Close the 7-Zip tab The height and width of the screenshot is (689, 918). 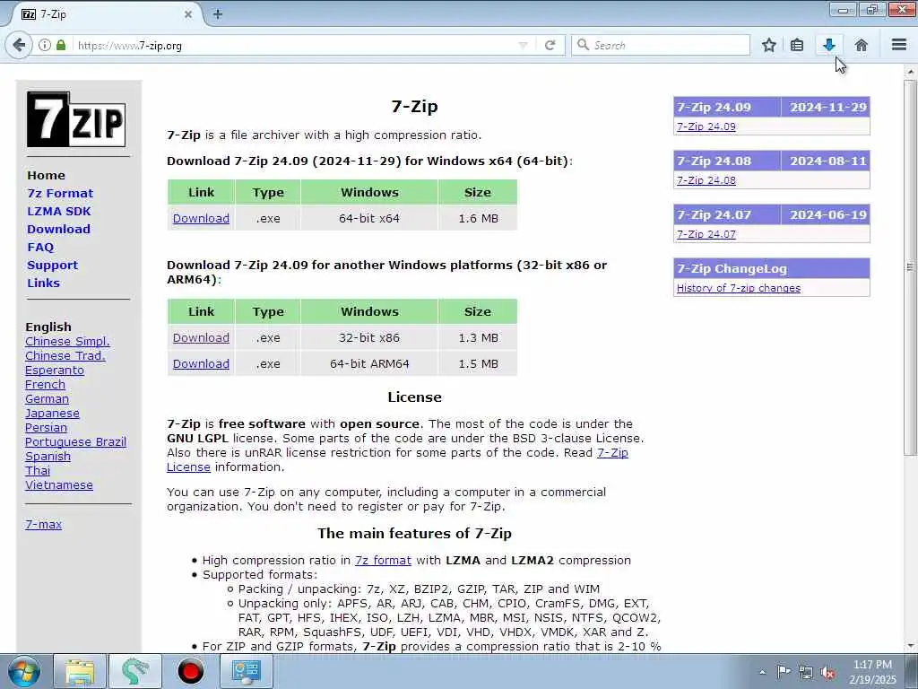188,14
